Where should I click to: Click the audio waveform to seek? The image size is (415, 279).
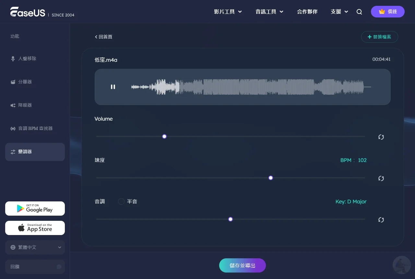251,87
